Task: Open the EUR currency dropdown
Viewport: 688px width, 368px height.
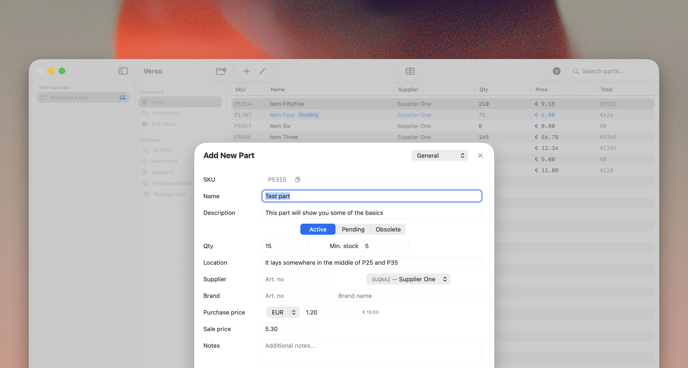Action: pos(283,312)
